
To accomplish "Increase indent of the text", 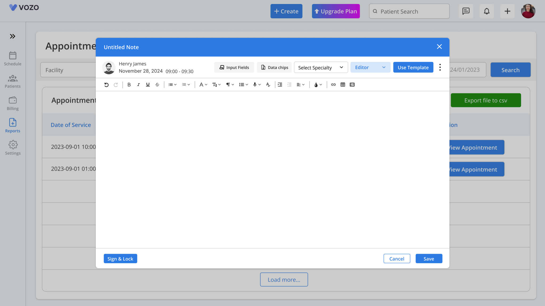I will [x=280, y=85].
